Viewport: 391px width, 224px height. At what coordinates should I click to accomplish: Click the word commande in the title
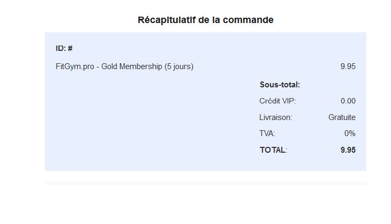[x=248, y=20]
